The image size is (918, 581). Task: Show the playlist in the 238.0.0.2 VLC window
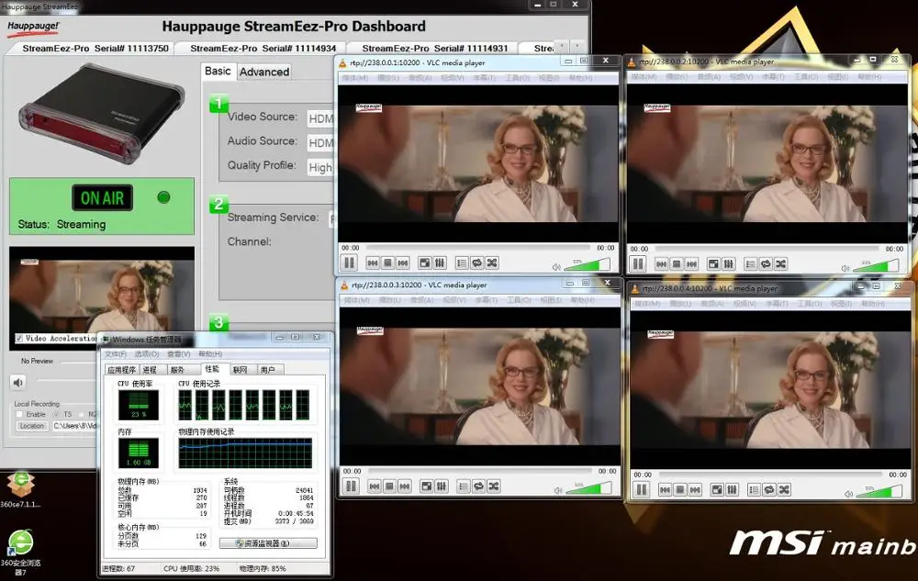[751, 264]
